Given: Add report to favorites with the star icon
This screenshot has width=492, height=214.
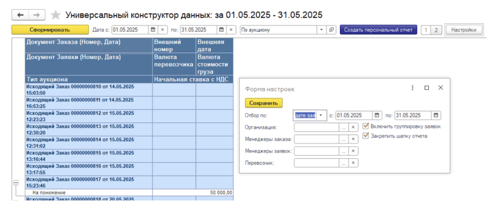Looking at the screenshot, I should 55,15.
